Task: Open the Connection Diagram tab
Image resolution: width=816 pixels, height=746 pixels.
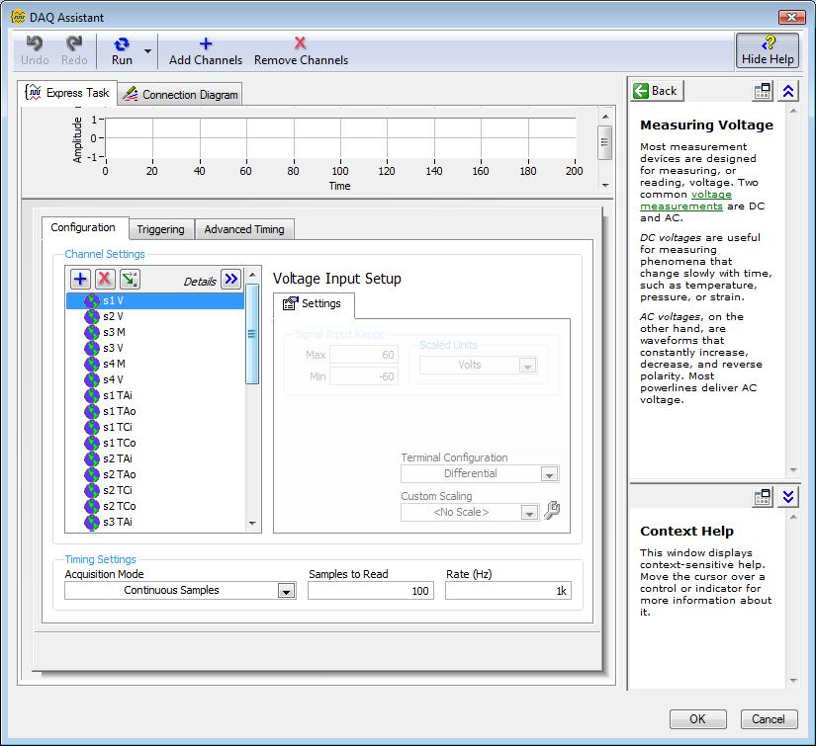Action: (x=180, y=94)
